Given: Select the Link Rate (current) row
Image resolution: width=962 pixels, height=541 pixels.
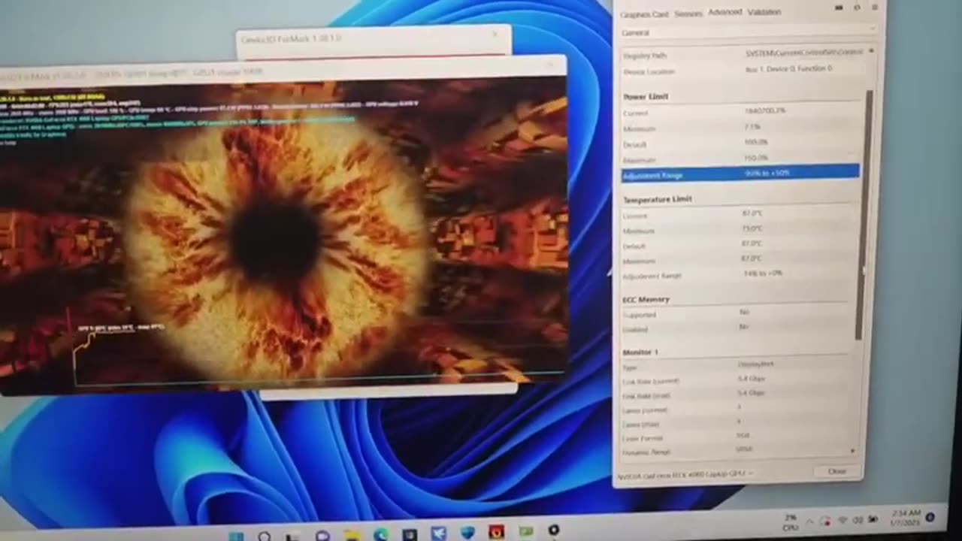Looking at the screenshot, I should coord(737,380).
